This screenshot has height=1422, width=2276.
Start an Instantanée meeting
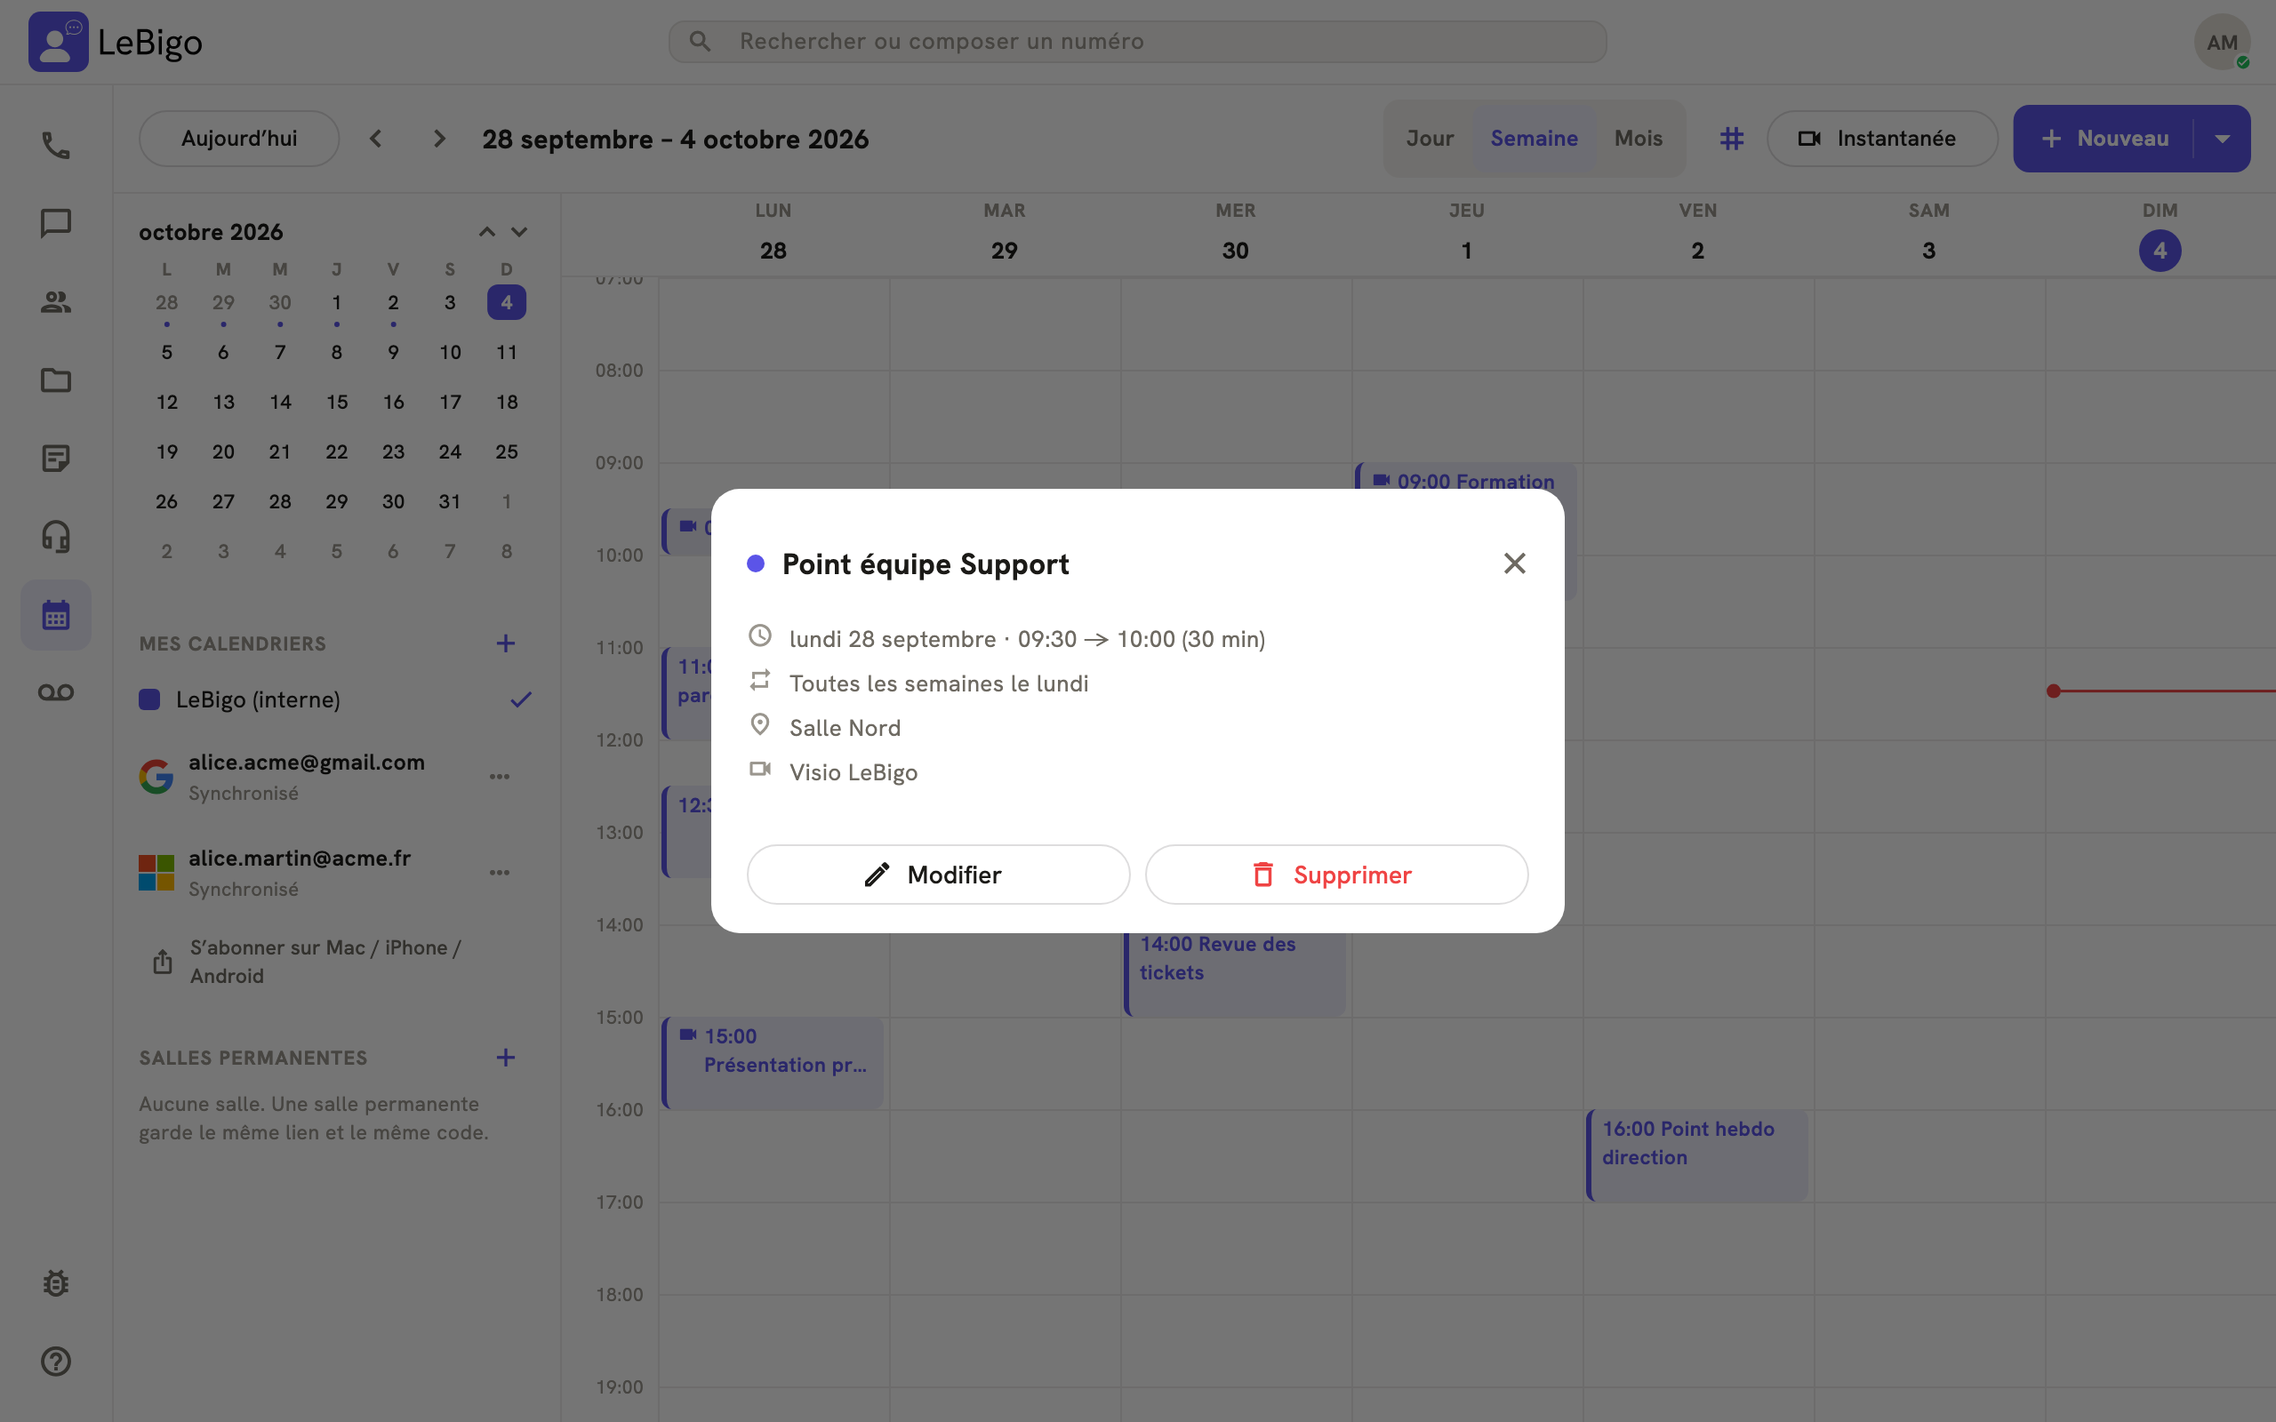1882,139
